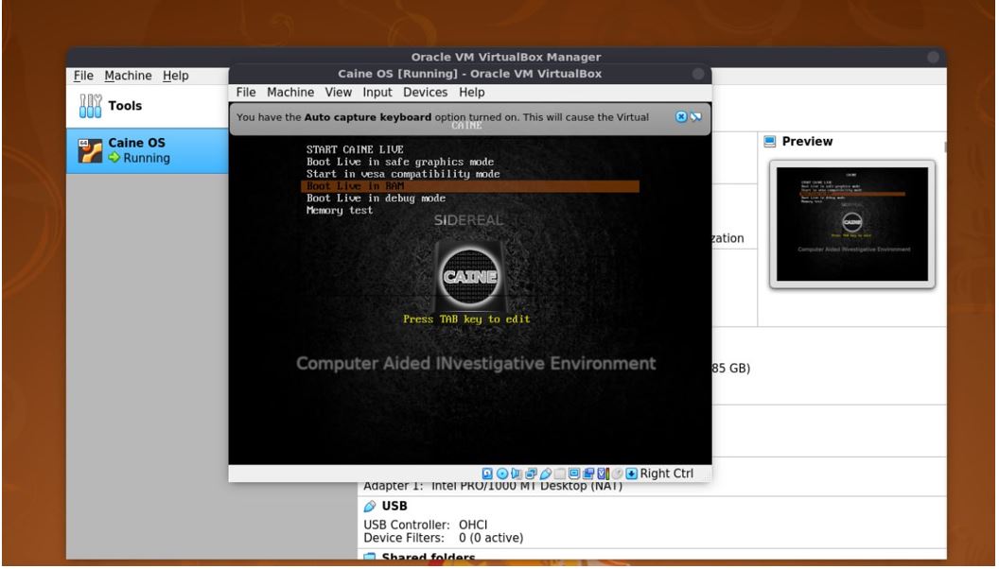The width and height of the screenshot is (999, 569).
Task: Open the Machine menu in VirtualBox Manager
Action: click(128, 76)
